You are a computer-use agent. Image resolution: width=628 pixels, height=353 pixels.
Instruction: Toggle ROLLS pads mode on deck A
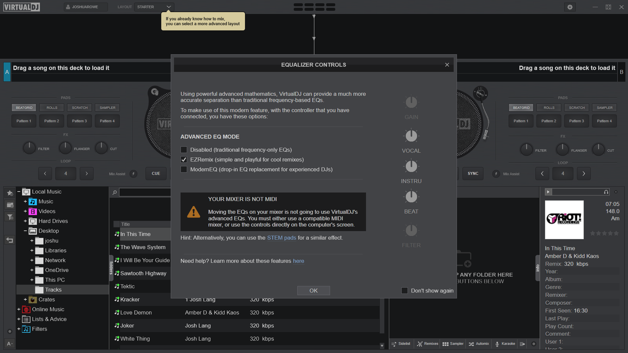point(52,108)
